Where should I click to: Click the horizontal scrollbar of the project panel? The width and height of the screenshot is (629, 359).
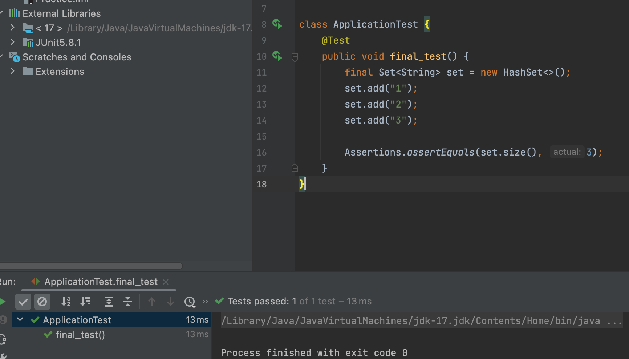[91, 266]
